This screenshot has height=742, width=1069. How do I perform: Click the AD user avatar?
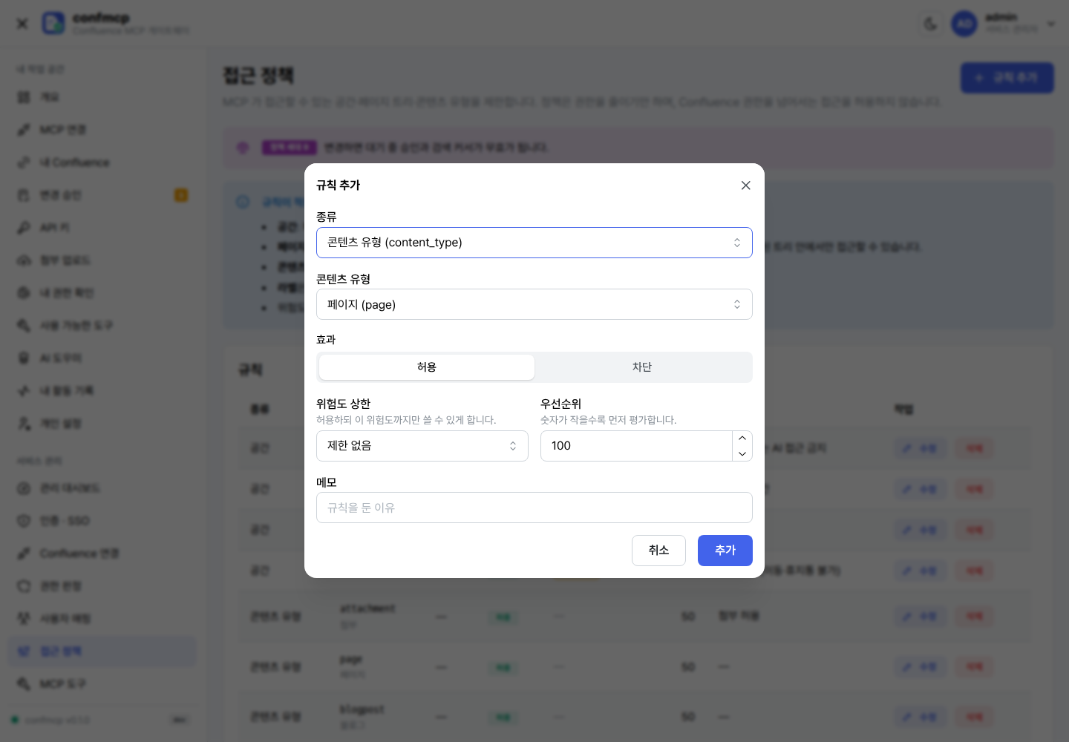click(964, 24)
